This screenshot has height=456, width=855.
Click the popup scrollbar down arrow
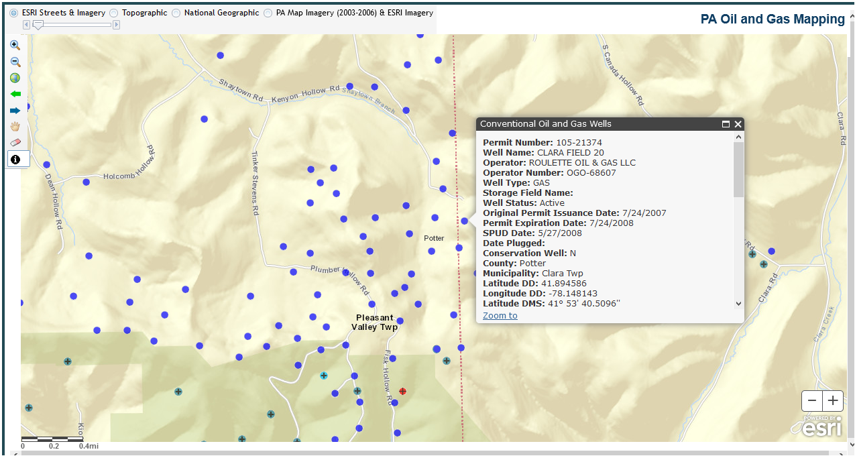[x=738, y=303]
